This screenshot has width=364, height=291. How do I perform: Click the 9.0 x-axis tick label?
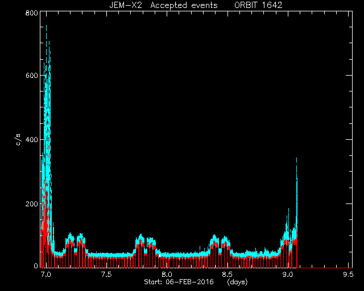point(287,275)
